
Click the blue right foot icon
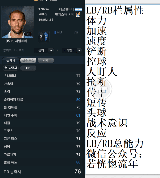coord(46,36)
